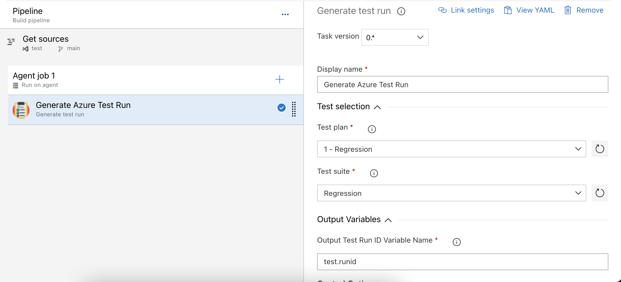Click the Remove trash icon
Image resolution: width=621 pixels, height=282 pixels.
(568, 10)
